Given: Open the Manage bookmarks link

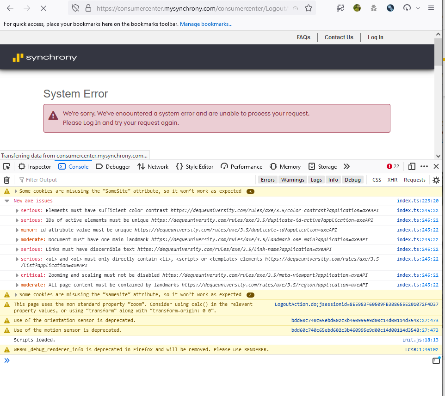Looking at the screenshot, I should coord(206,24).
